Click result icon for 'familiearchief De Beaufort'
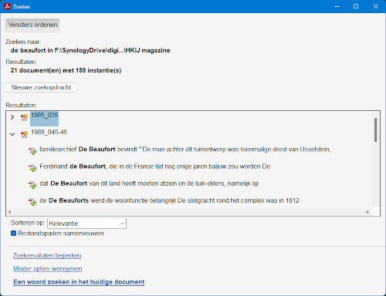This screenshot has width=386, height=296. click(x=32, y=151)
